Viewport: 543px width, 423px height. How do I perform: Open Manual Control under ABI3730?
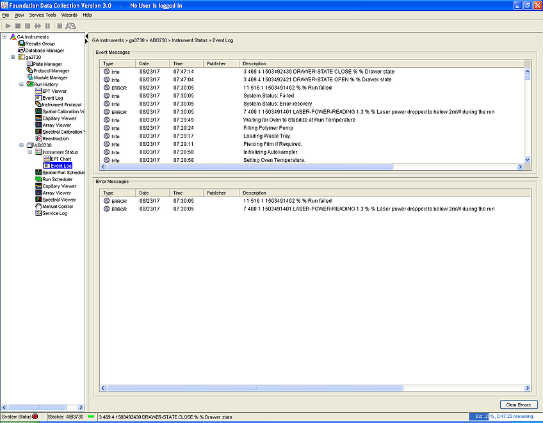click(58, 207)
